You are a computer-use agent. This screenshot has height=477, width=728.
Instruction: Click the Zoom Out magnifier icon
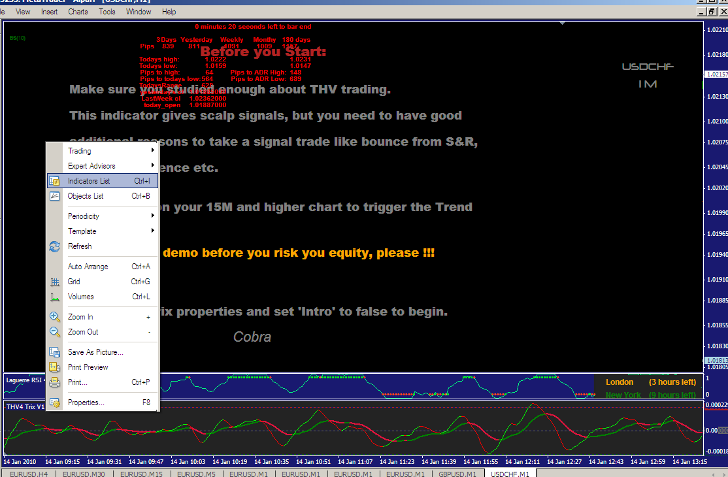54,332
